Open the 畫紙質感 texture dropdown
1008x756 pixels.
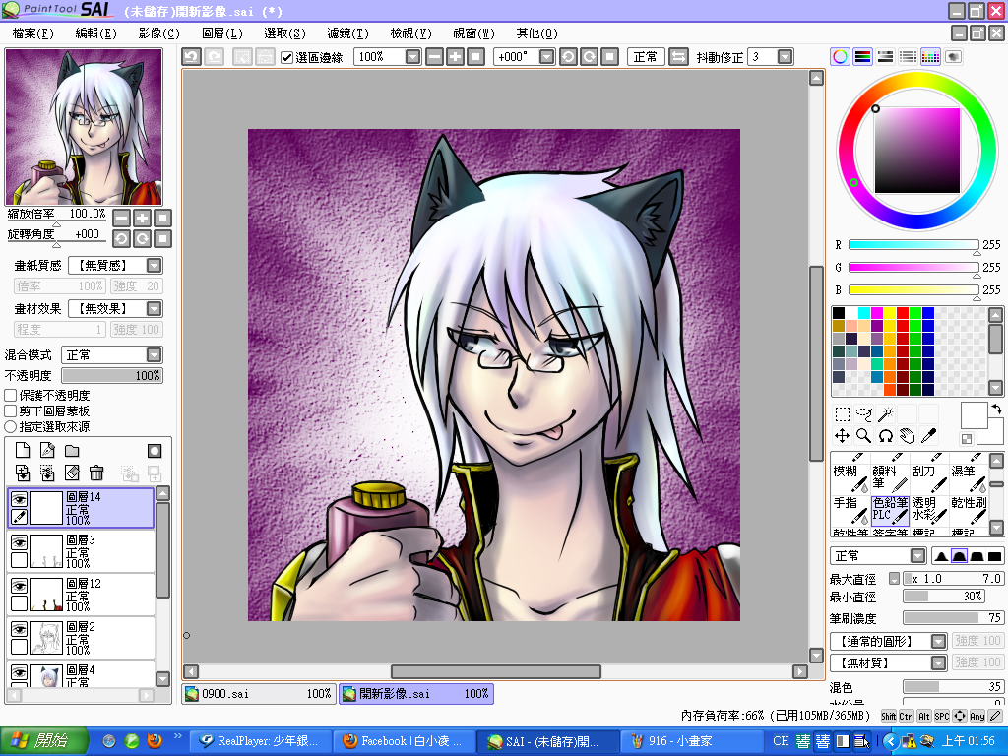tap(155, 265)
